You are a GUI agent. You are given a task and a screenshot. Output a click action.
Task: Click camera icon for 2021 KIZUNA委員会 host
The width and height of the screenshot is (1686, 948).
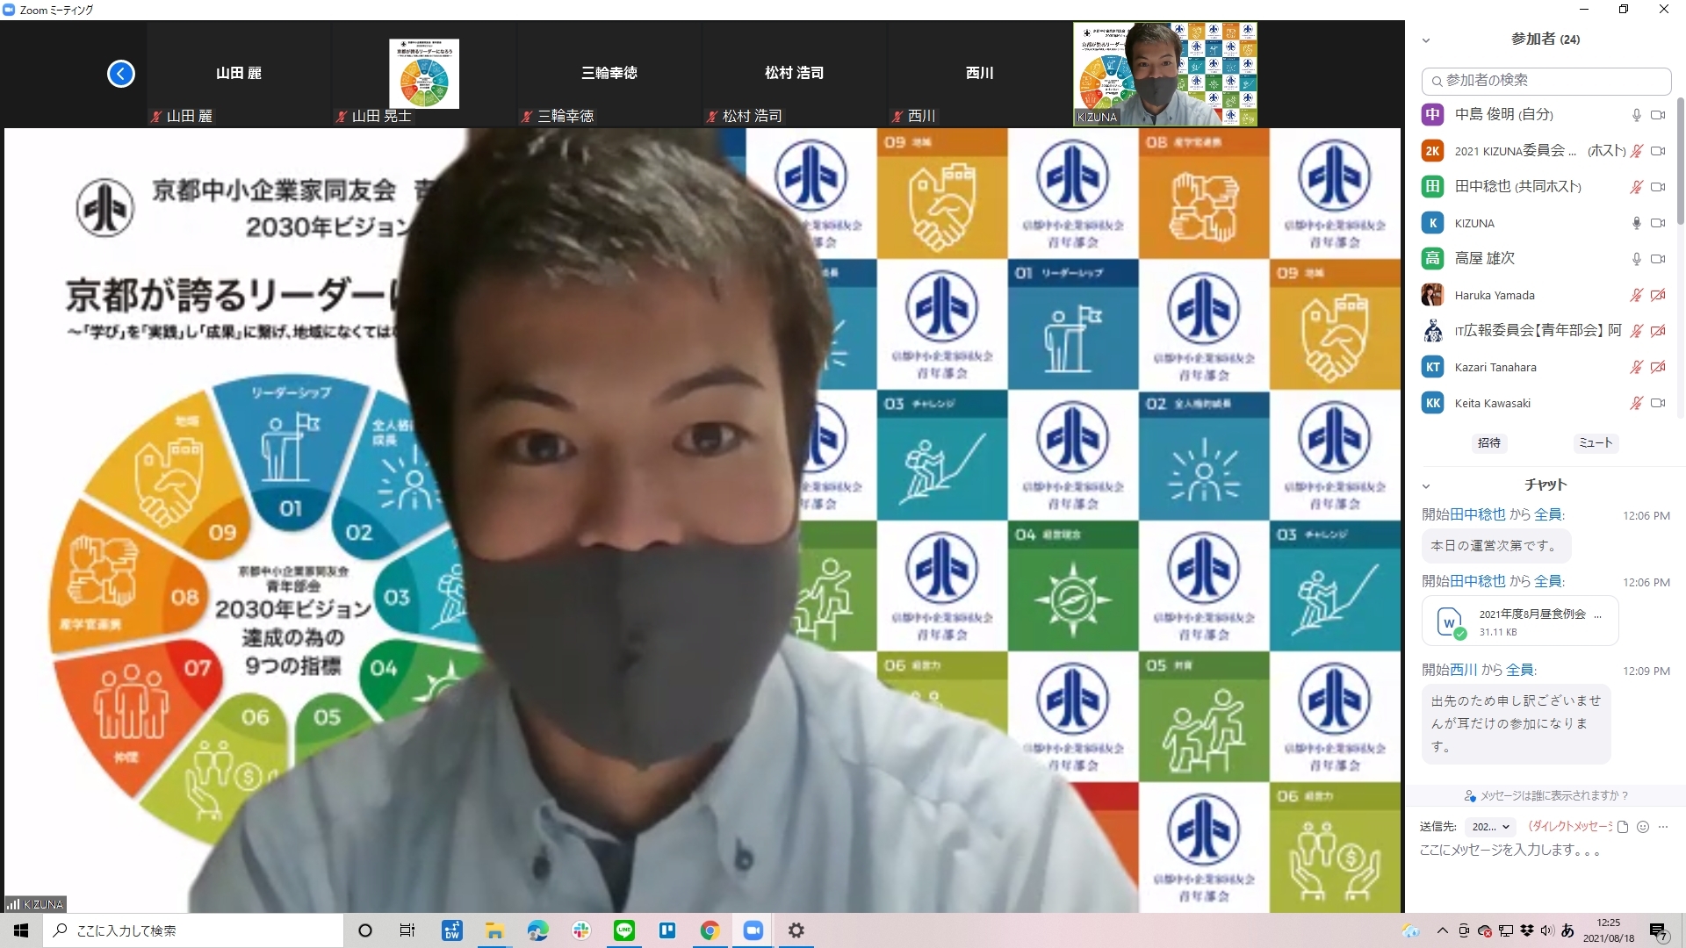pyautogui.click(x=1658, y=151)
